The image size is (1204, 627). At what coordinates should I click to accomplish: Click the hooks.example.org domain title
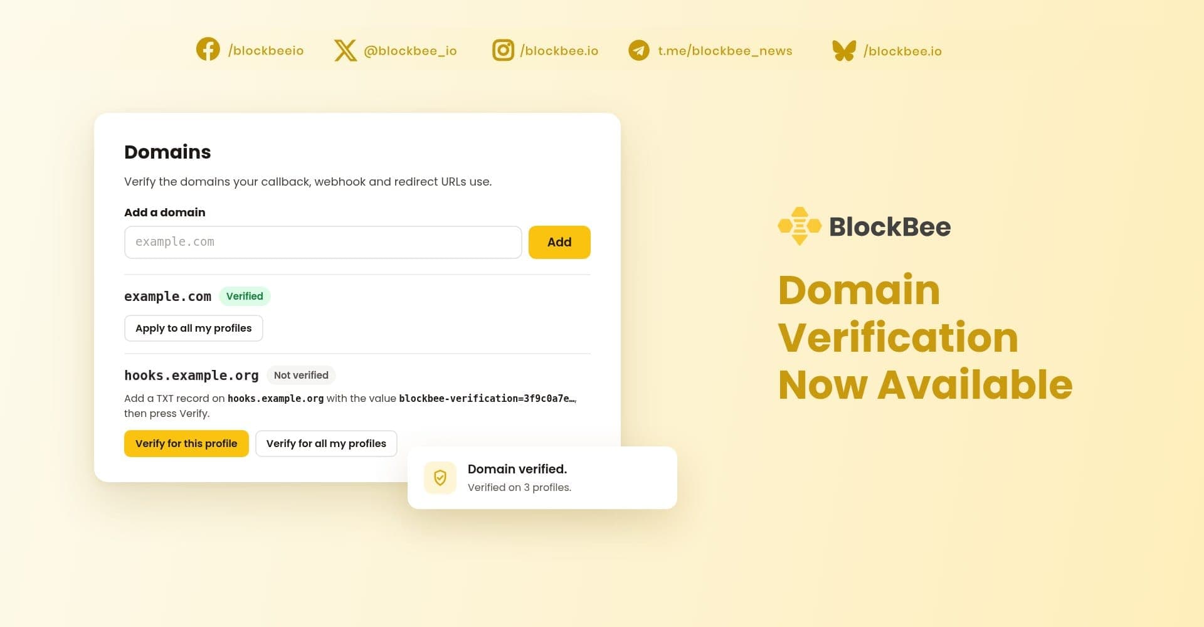(191, 375)
